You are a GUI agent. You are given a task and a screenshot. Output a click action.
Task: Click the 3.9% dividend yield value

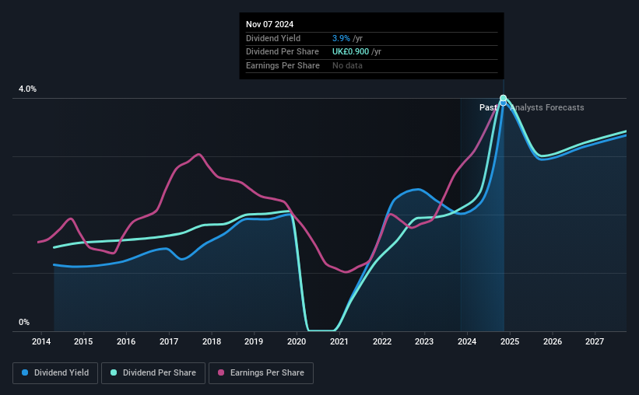pos(341,38)
